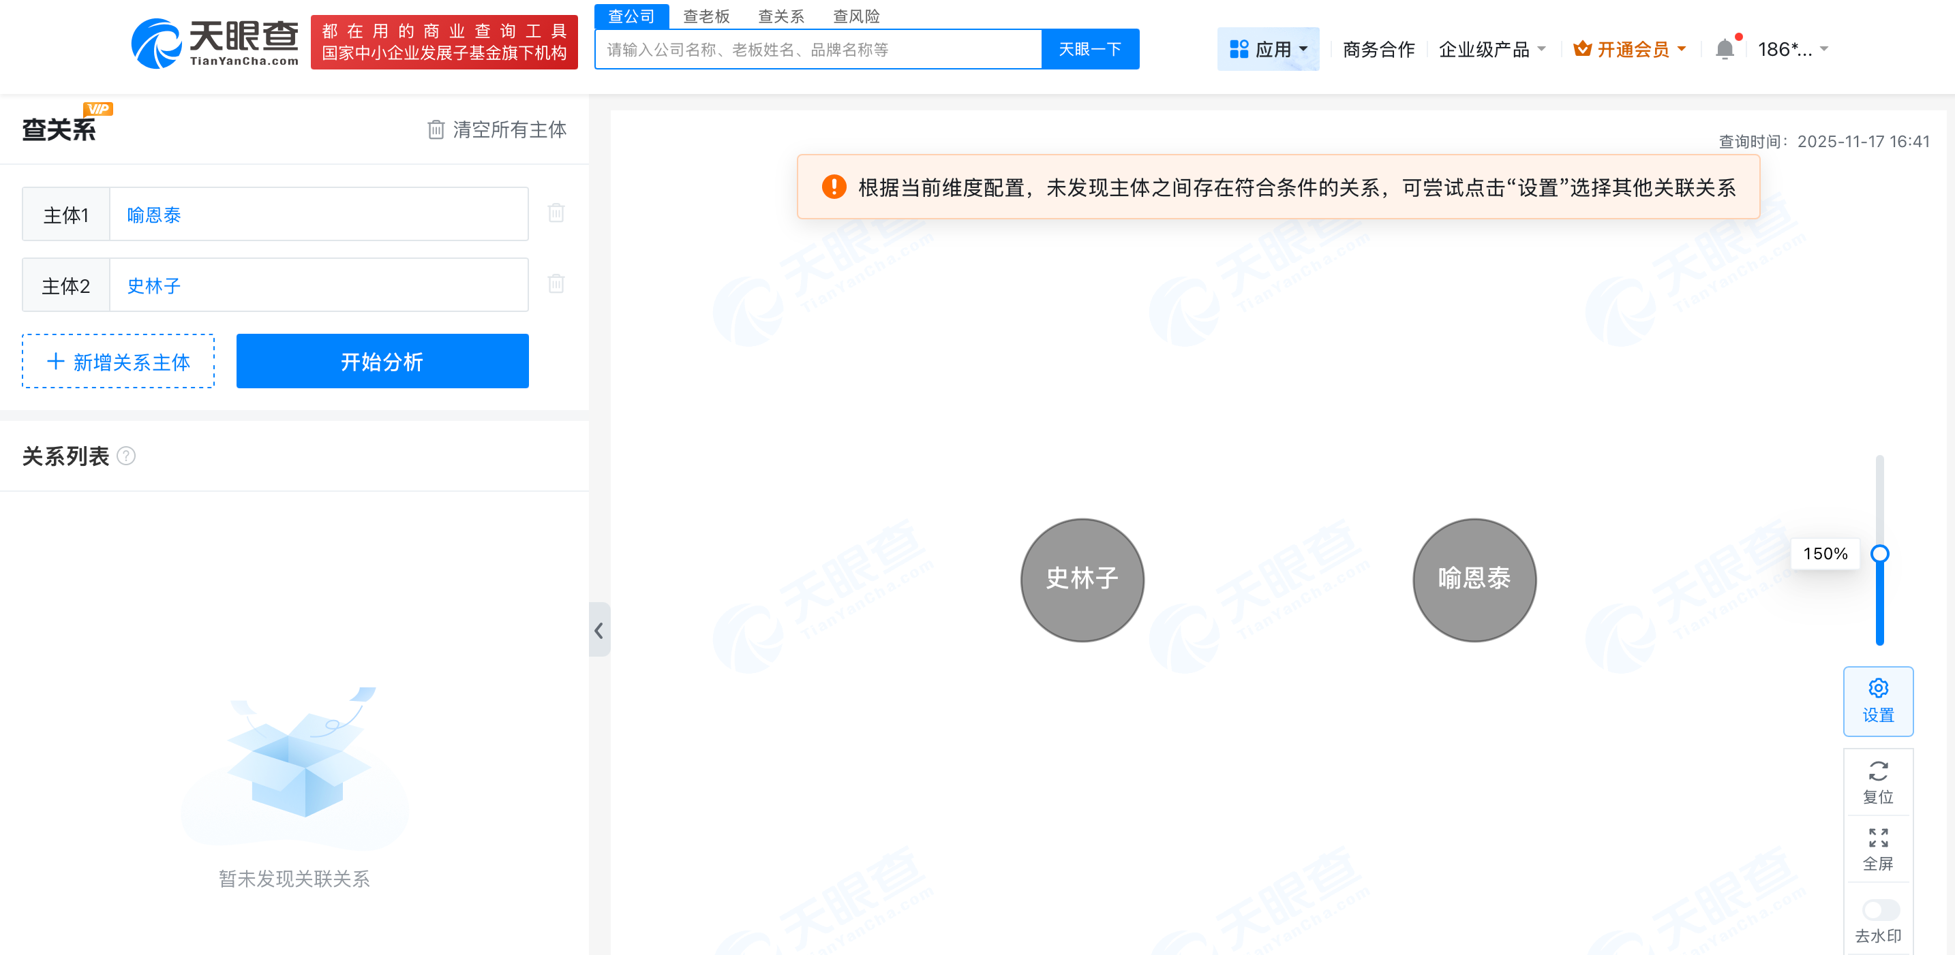Open the 应用 dropdown

(1267, 48)
